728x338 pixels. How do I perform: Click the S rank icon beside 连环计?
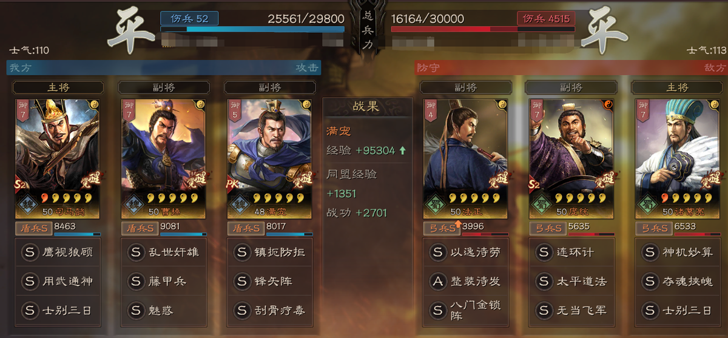(544, 252)
